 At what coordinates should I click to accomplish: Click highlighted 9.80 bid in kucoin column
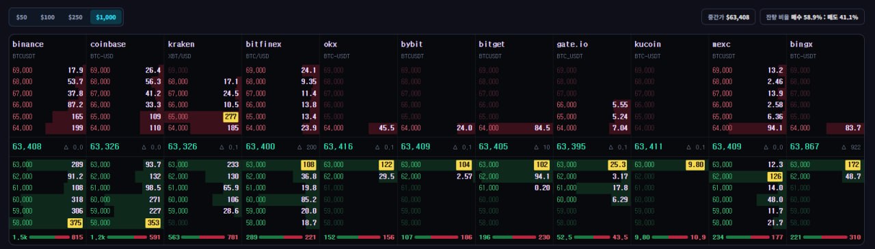[696, 164]
